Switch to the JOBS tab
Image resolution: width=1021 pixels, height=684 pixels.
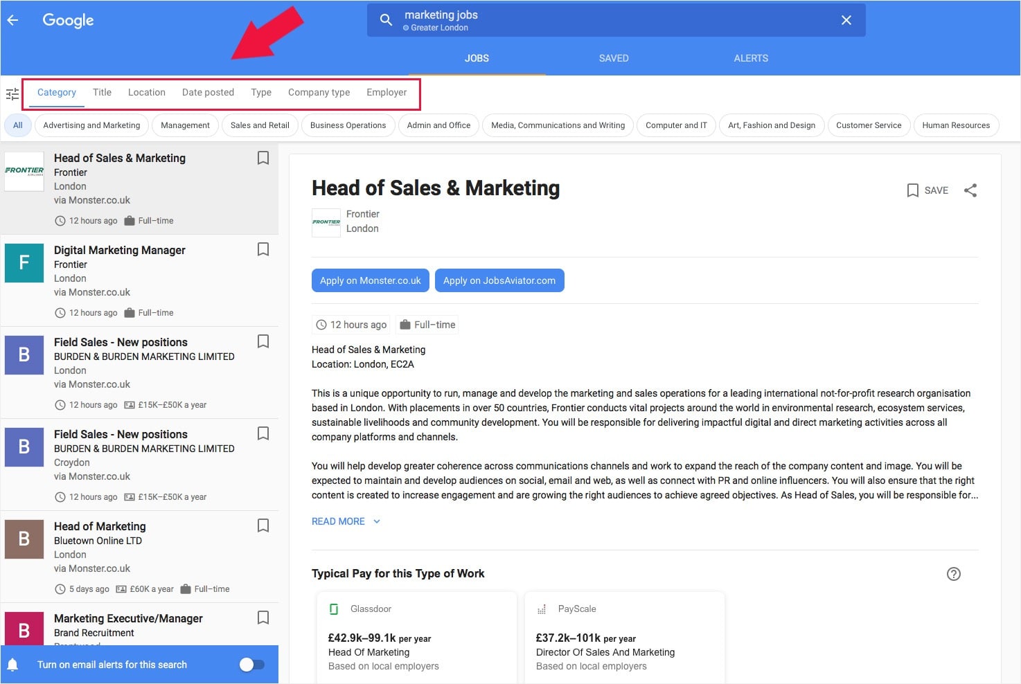click(x=477, y=58)
